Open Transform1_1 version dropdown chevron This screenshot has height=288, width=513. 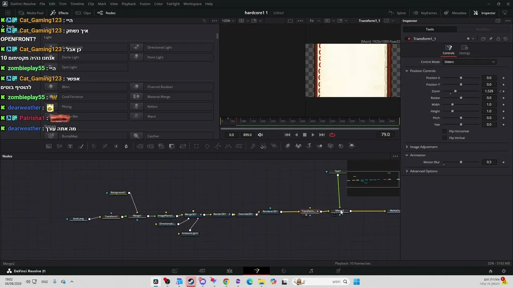[473, 39]
